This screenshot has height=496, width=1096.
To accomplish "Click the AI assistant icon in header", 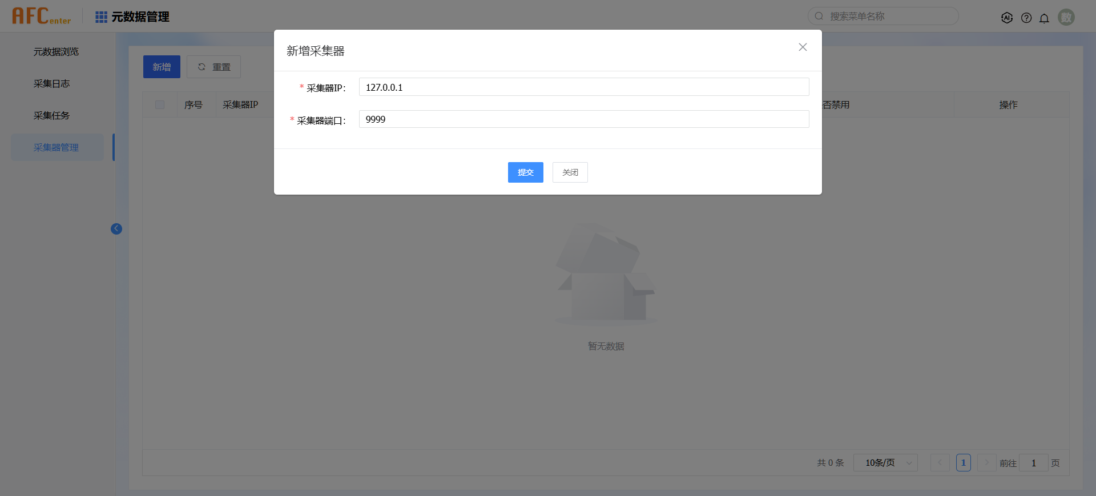I will [1007, 18].
